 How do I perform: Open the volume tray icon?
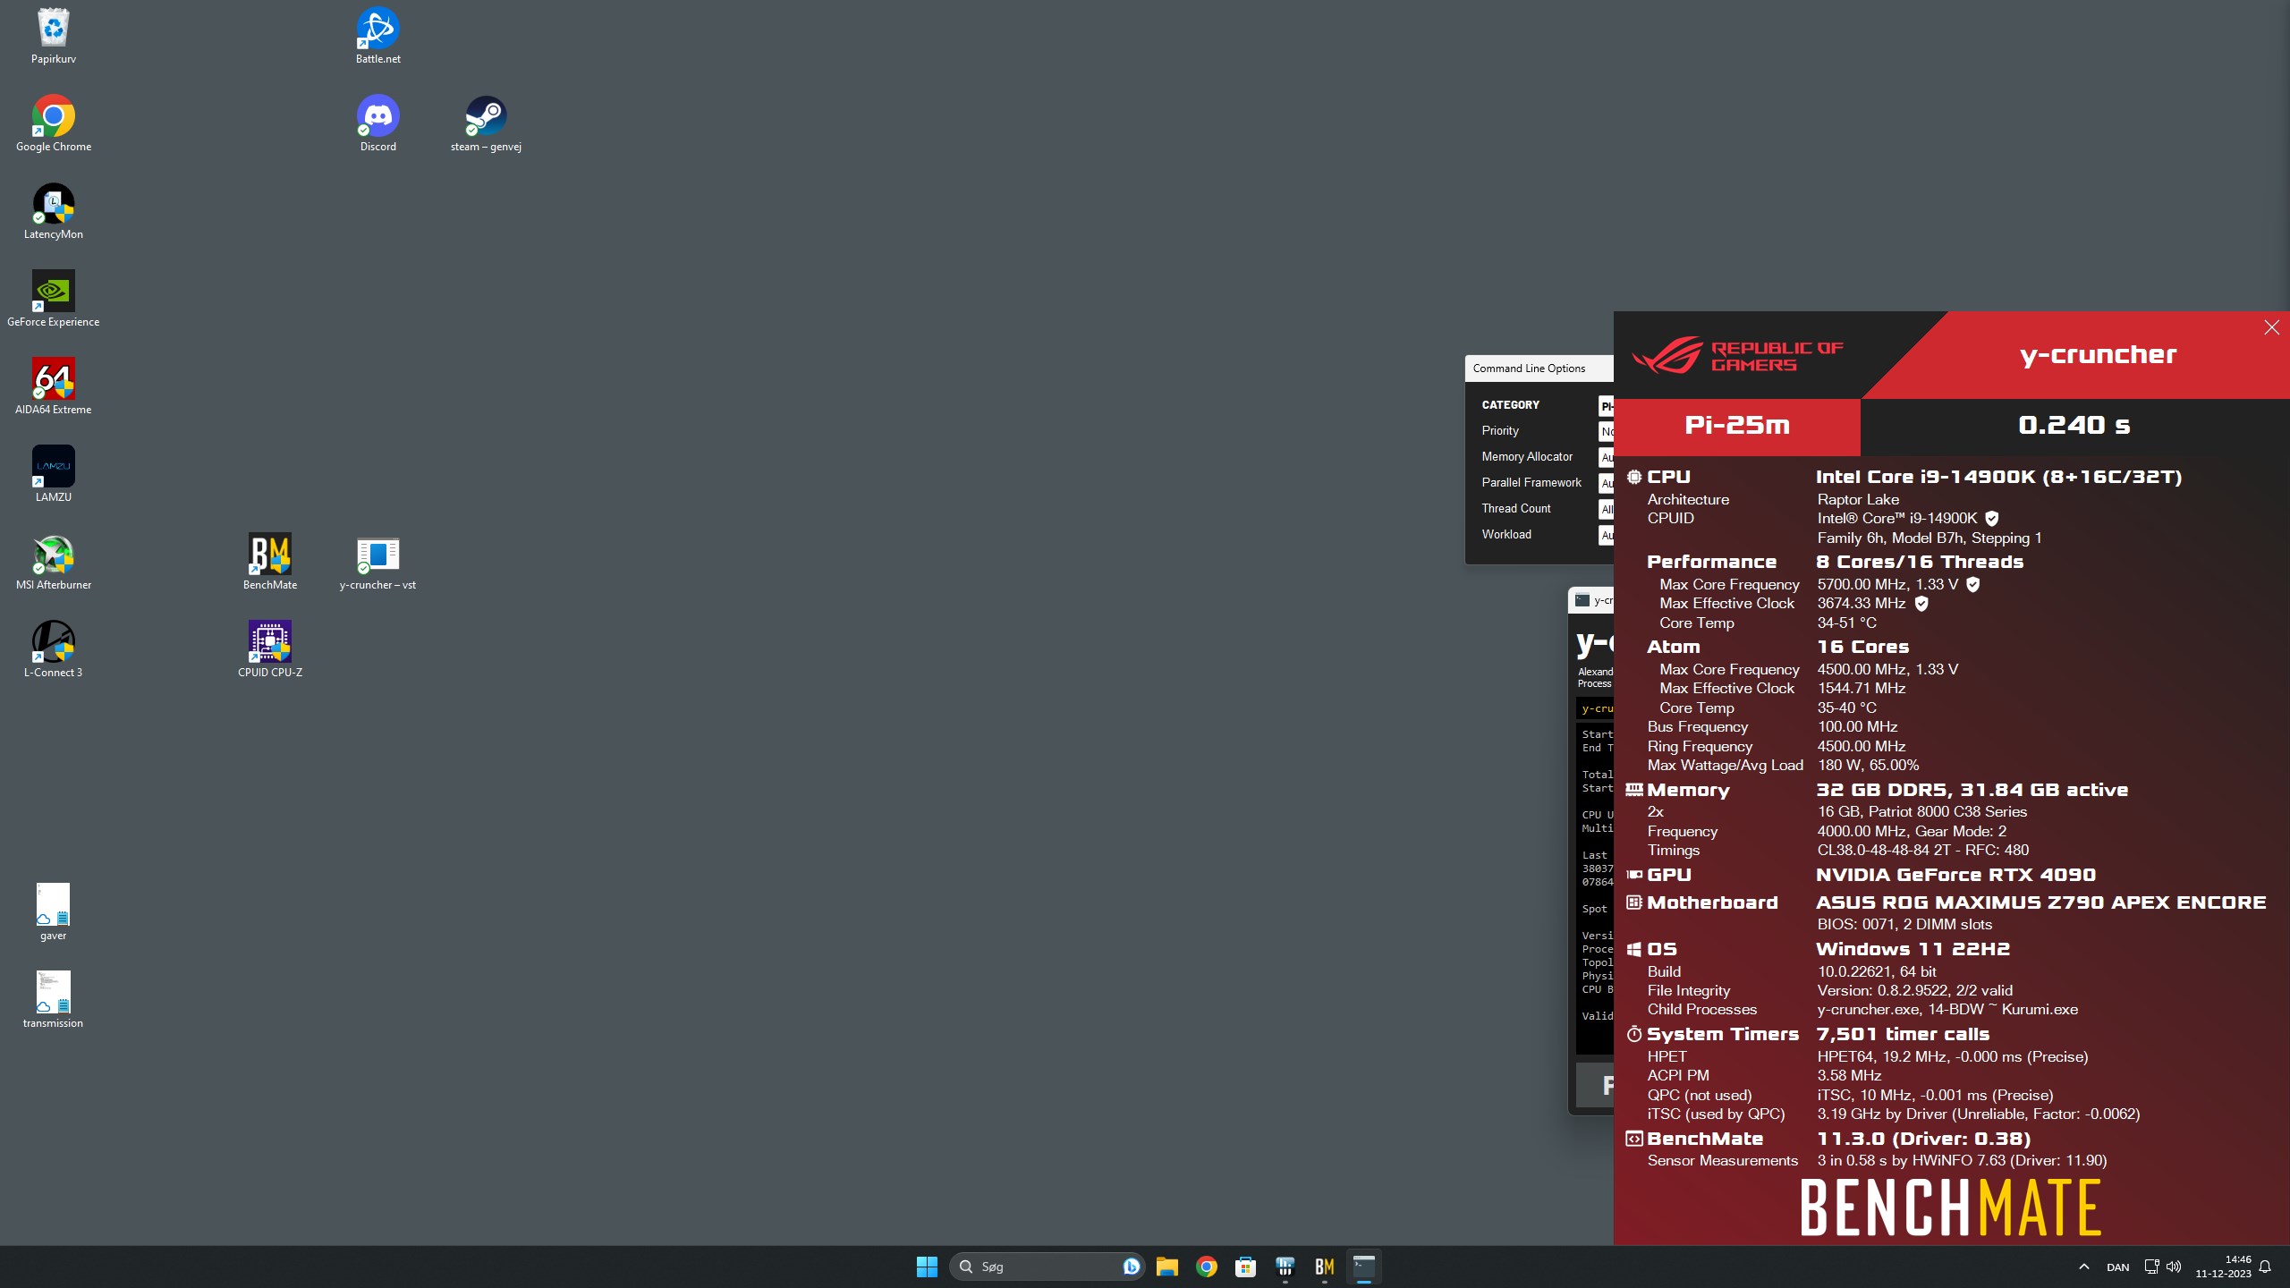point(2174,1267)
